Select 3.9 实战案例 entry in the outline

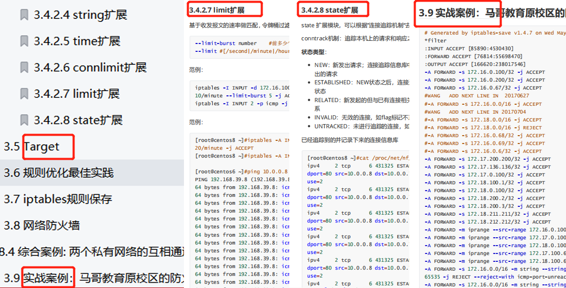coord(94,279)
